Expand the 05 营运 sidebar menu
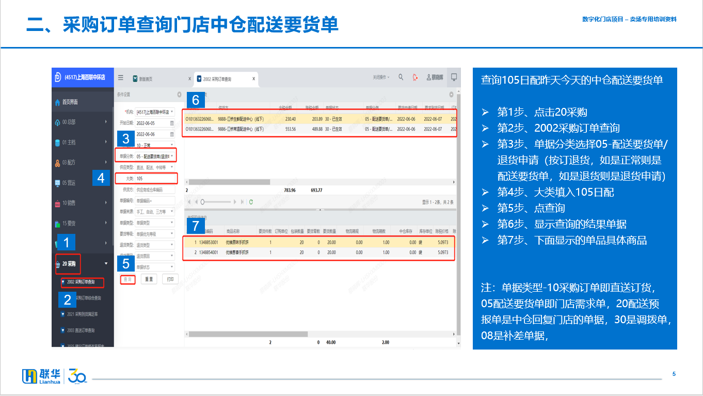The width and height of the screenshot is (703, 396). pos(83,183)
